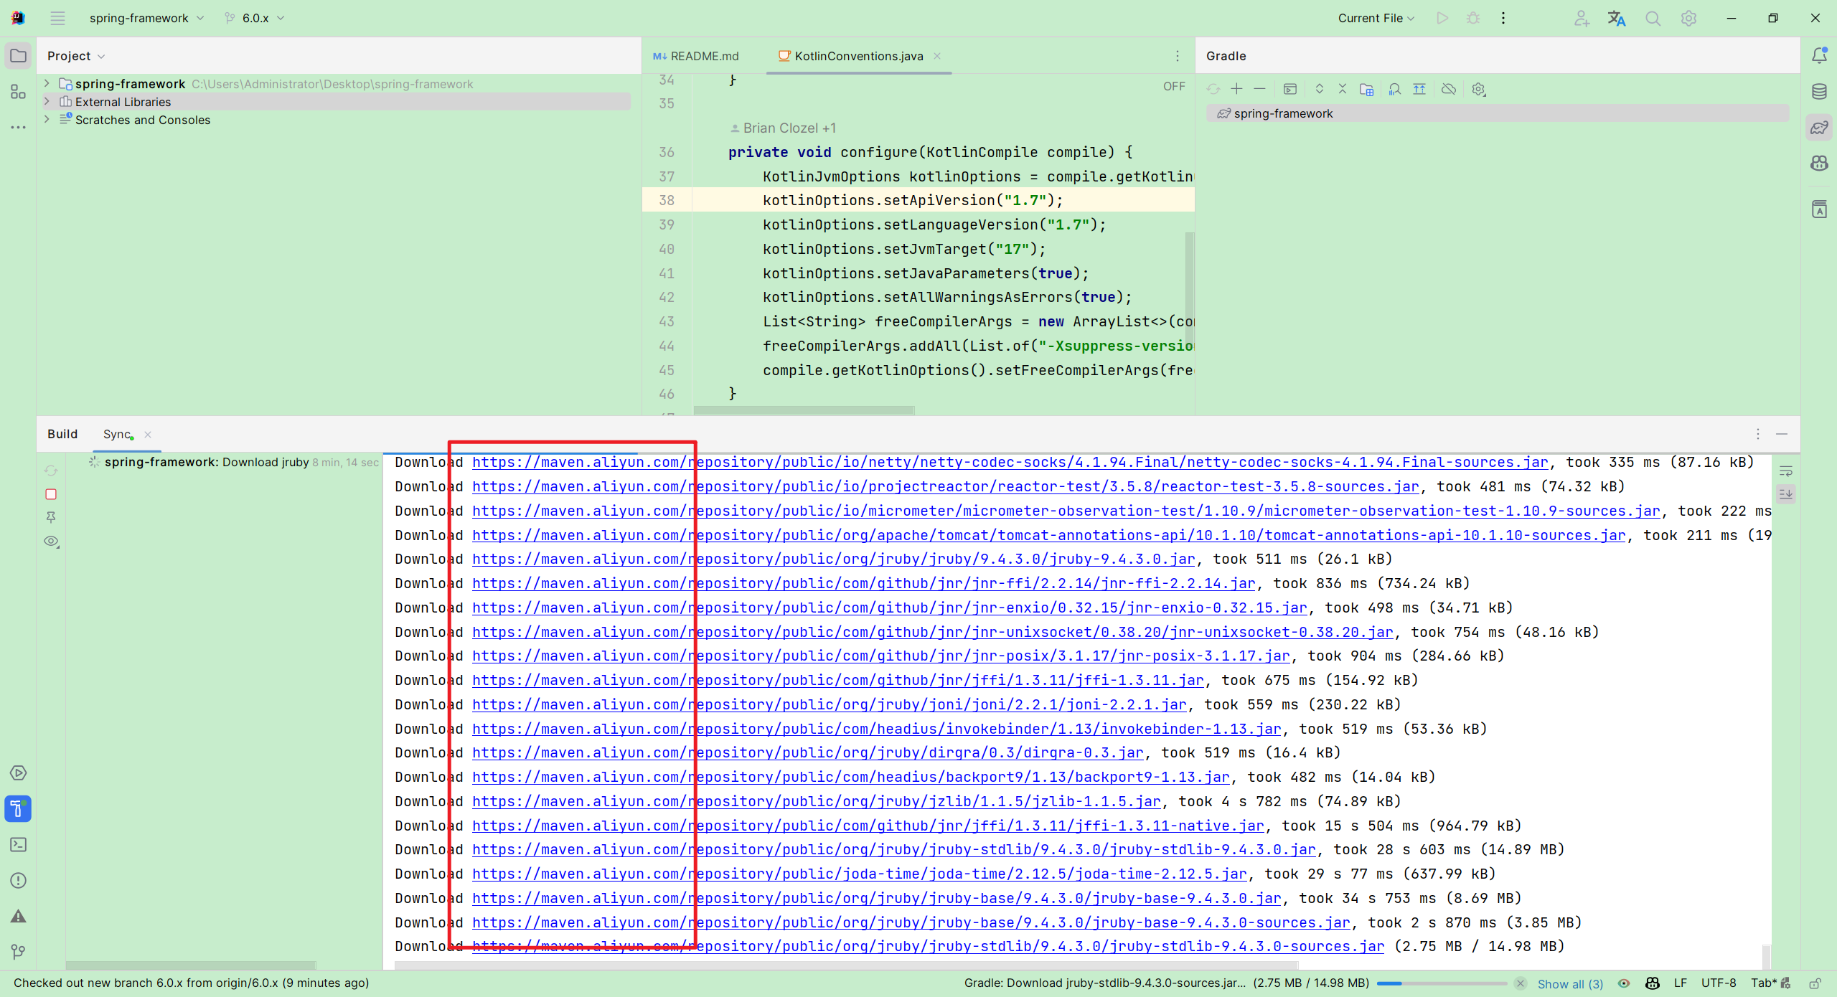This screenshot has width=1837, height=997.
Task: Open the Database tool window icon
Action: point(1819,92)
